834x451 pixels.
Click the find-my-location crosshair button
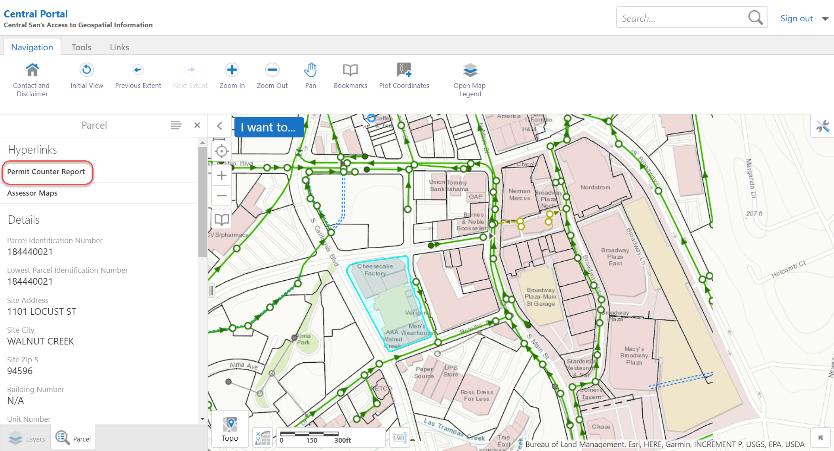pyautogui.click(x=221, y=151)
